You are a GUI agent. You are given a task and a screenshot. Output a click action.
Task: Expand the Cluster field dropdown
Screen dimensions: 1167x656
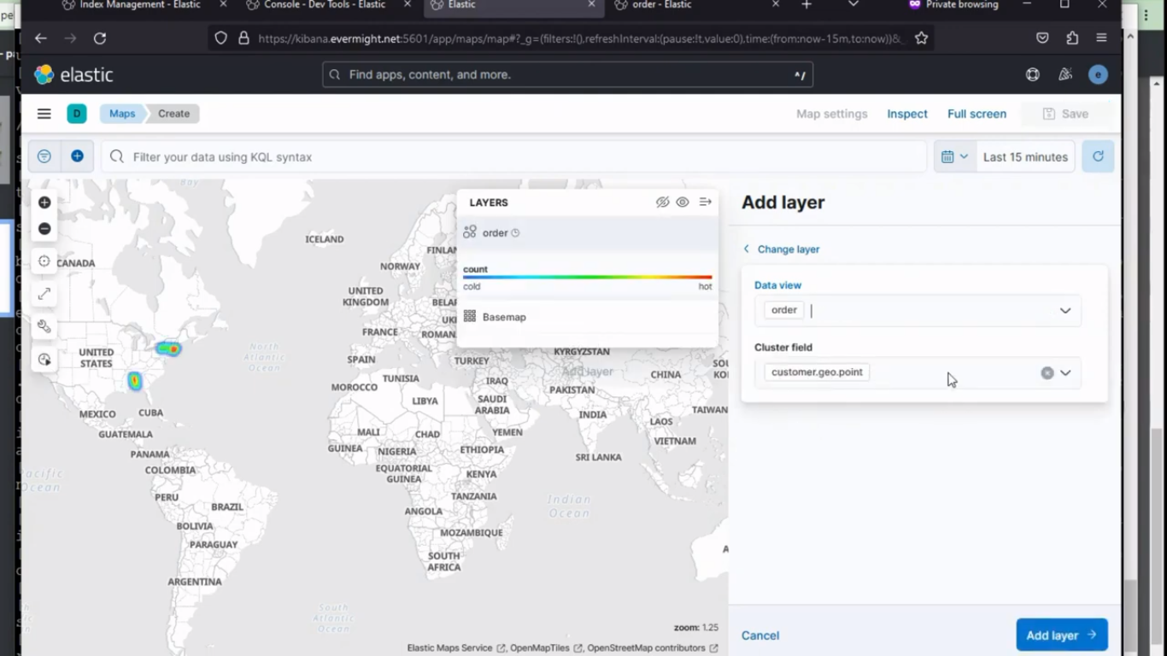point(1065,372)
